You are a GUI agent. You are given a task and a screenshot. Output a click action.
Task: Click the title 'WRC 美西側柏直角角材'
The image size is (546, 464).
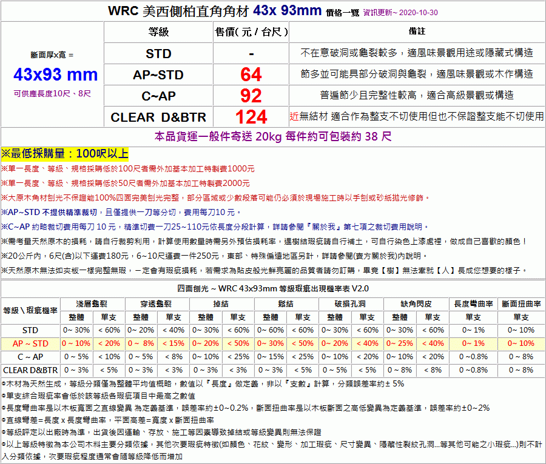point(178,11)
